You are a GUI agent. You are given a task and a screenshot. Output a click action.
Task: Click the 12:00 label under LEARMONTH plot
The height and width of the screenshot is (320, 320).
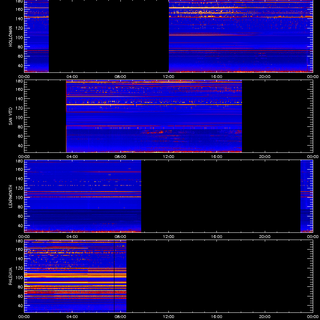coord(168,237)
